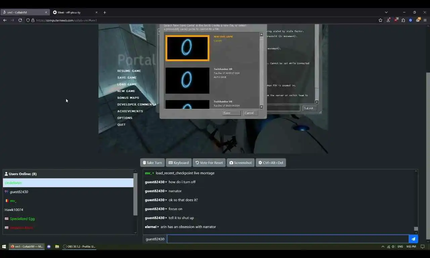This screenshot has height=258, width=430.
Task: Open the volume tray icon
Action: coord(393,247)
